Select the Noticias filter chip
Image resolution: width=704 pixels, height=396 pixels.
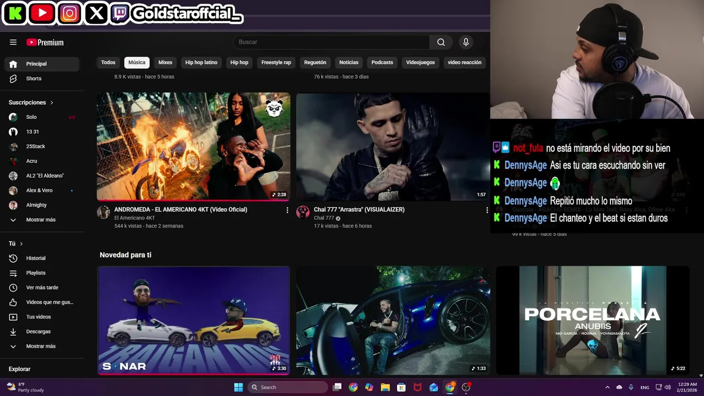point(349,63)
